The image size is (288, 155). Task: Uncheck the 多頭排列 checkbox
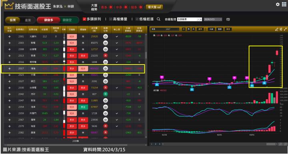pyautogui.click(x=84, y=19)
